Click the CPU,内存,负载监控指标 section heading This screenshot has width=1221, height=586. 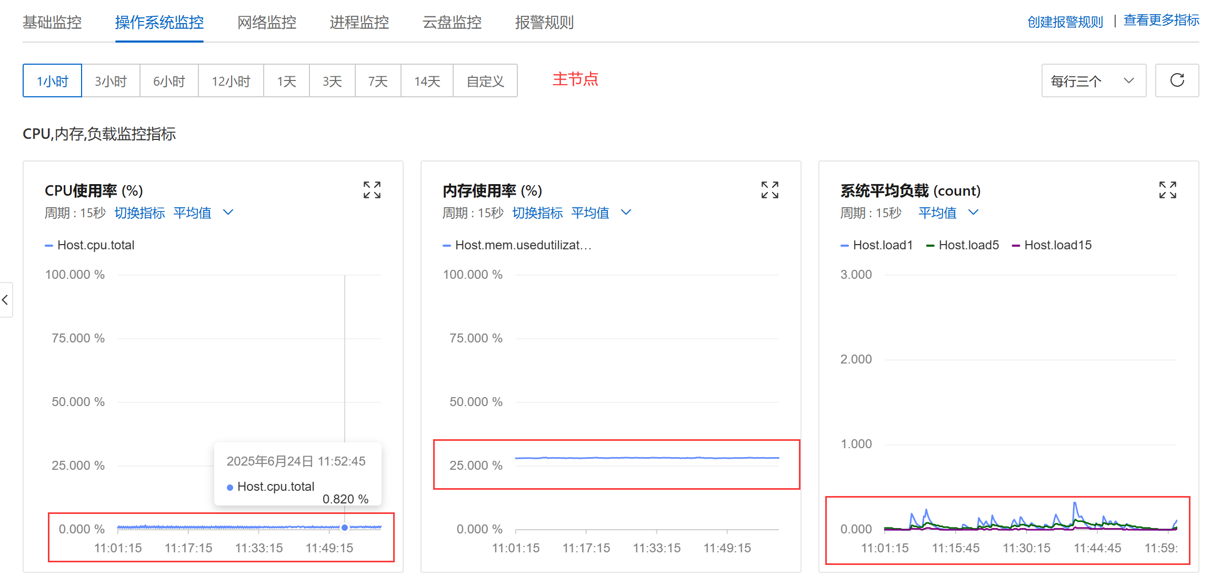(x=99, y=134)
